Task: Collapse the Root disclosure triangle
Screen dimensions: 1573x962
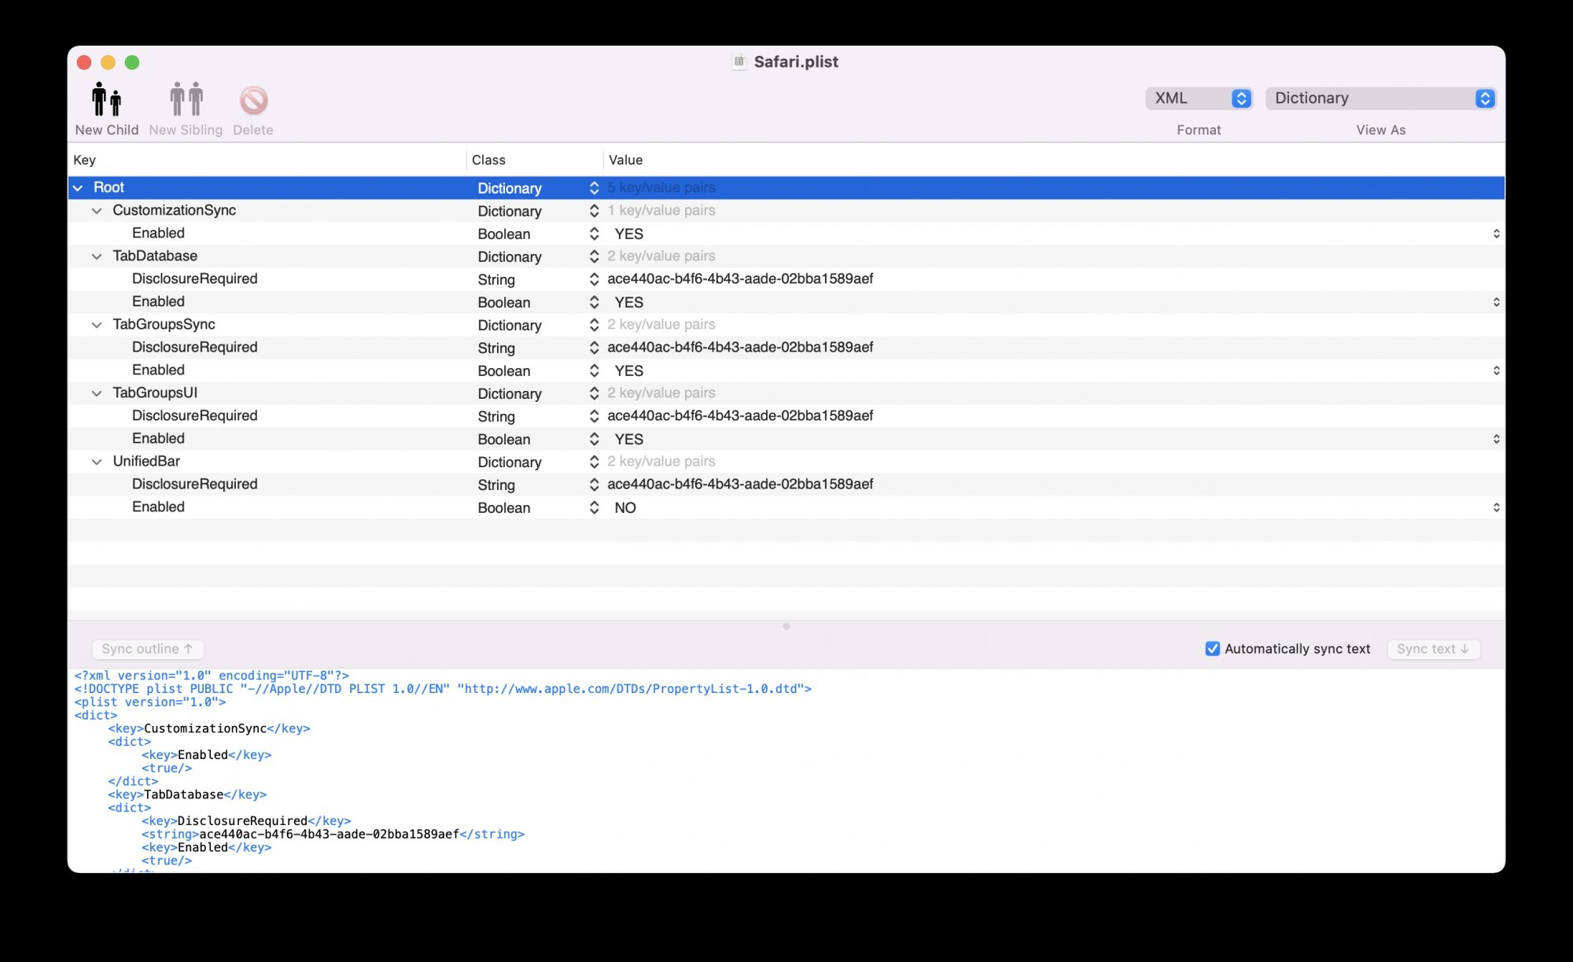Action: click(x=78, y=188)
